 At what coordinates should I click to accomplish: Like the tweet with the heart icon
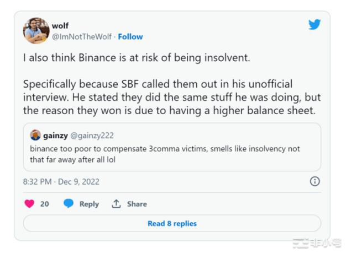30,204
